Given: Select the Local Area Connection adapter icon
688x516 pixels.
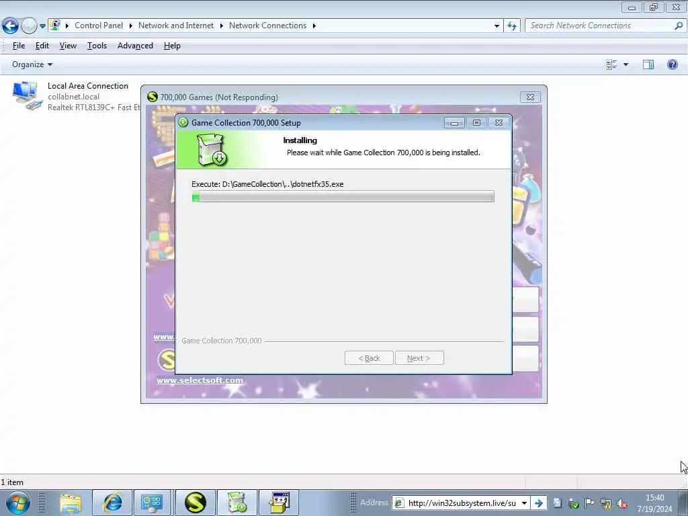Looking at the screenshot, I should pyautogui.click(x=27, y=95).
